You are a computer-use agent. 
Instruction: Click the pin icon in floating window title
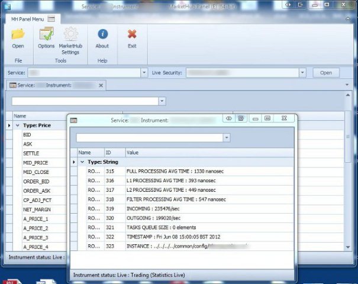[x=241, y=119]
